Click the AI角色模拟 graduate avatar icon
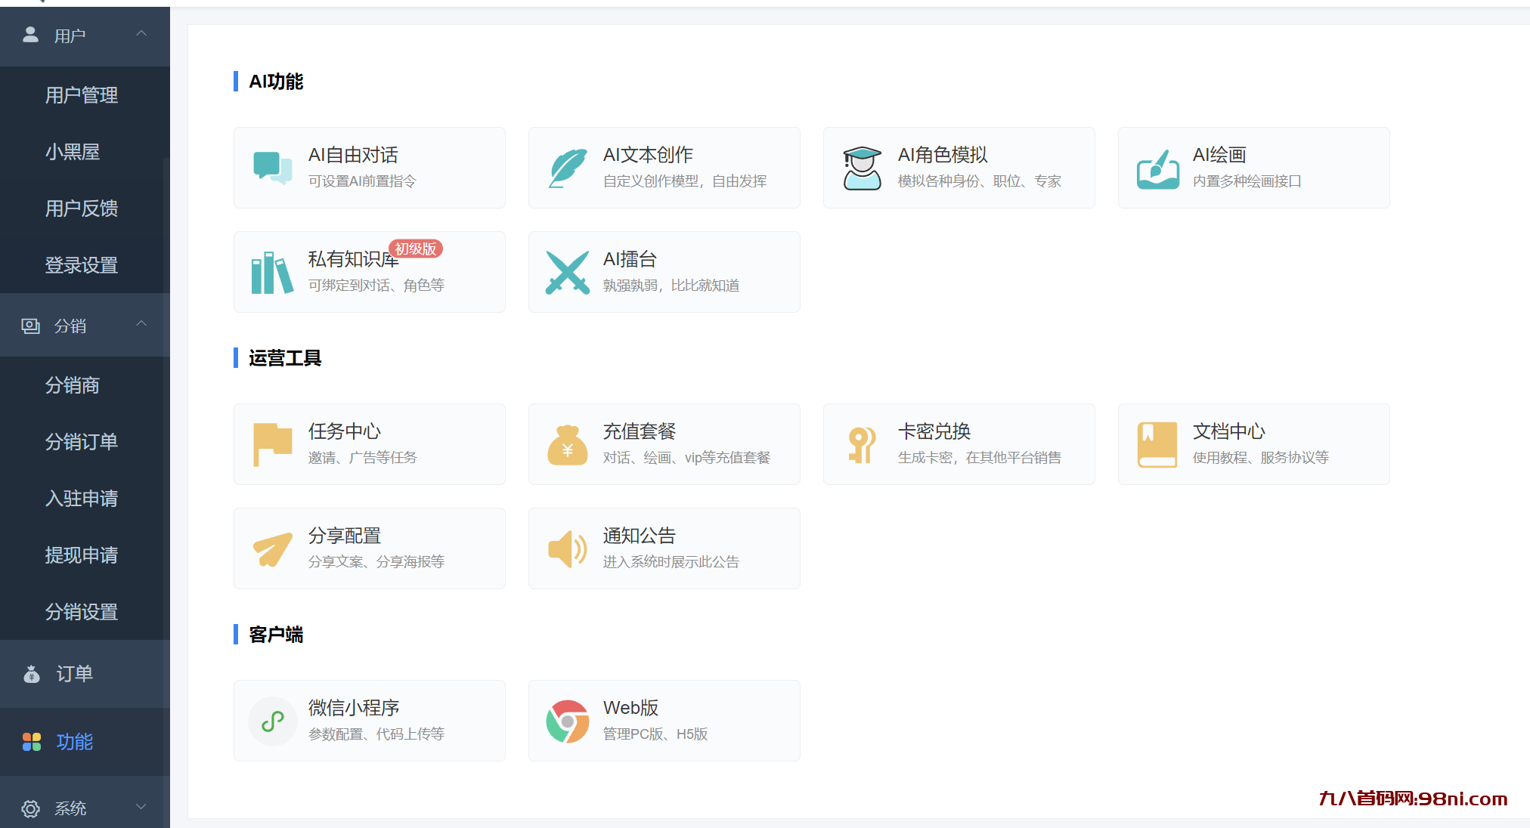Viewport: 1530px width, 828px height. click(862, 168)
